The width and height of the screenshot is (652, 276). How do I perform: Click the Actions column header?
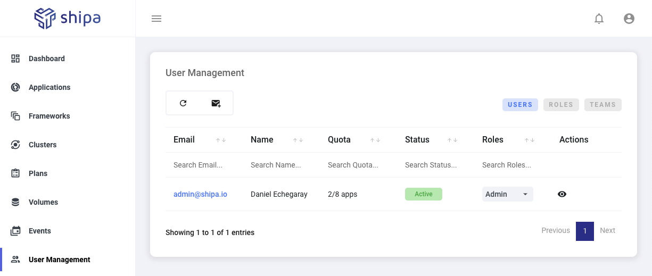pyautogui.click(x=574, y=140)
